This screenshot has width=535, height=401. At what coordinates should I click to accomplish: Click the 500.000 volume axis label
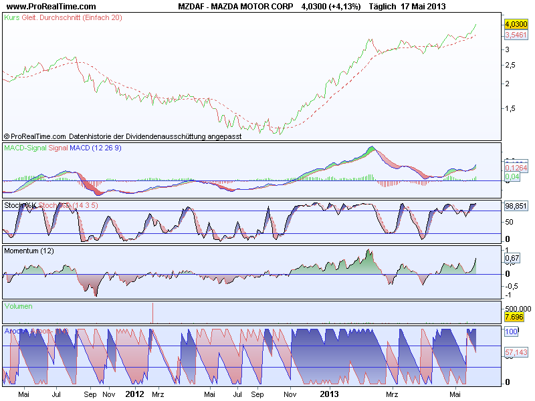[x=518, y=309]
